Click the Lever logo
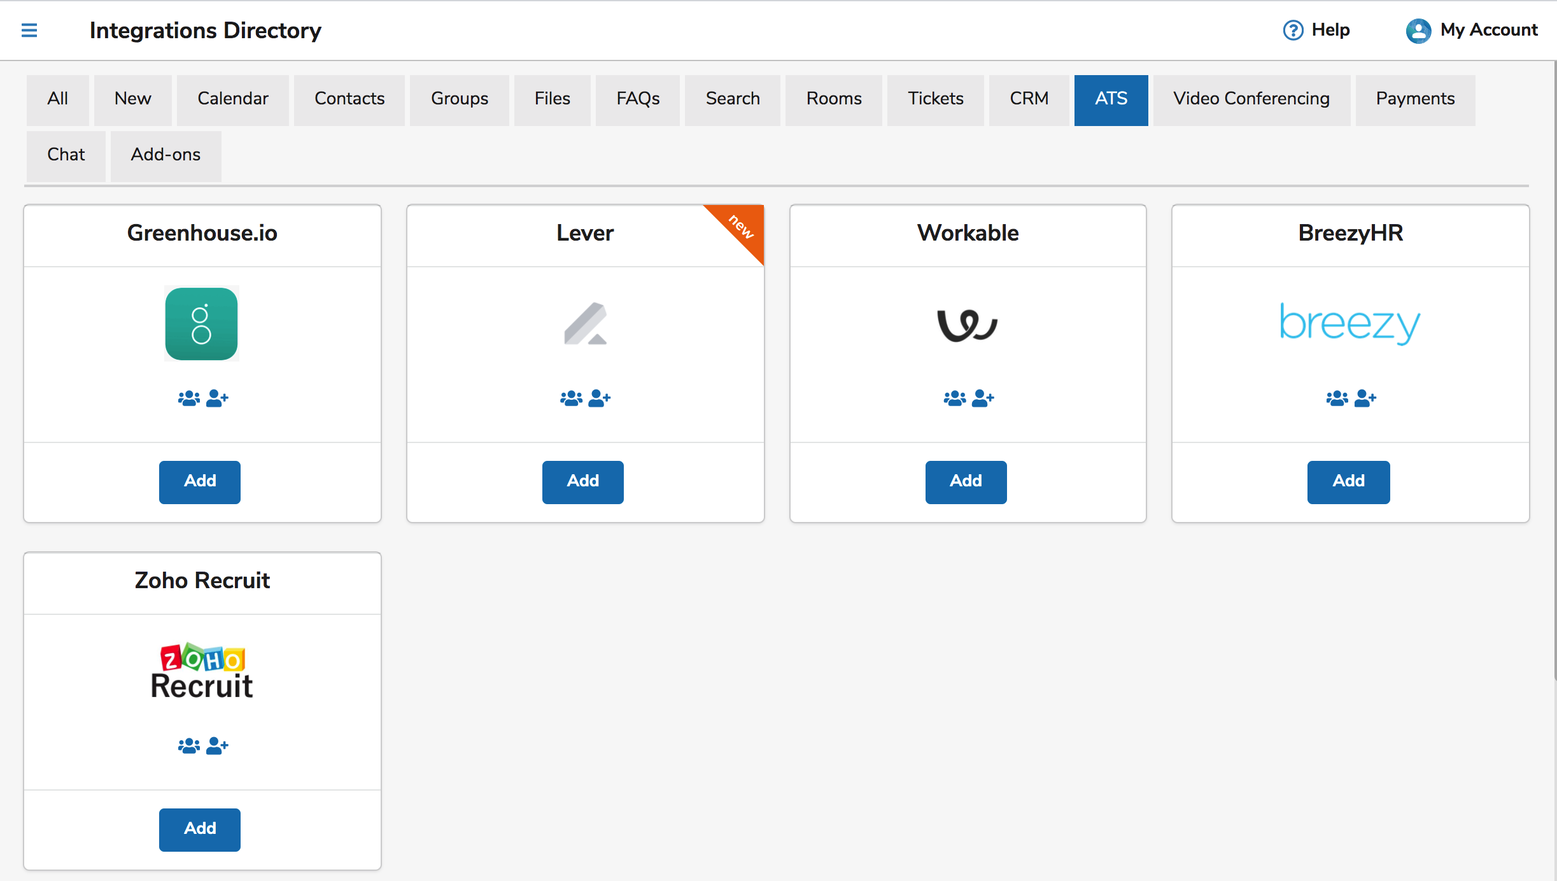The width and height of the screenshot is (1557, 881). coord(586,323)
